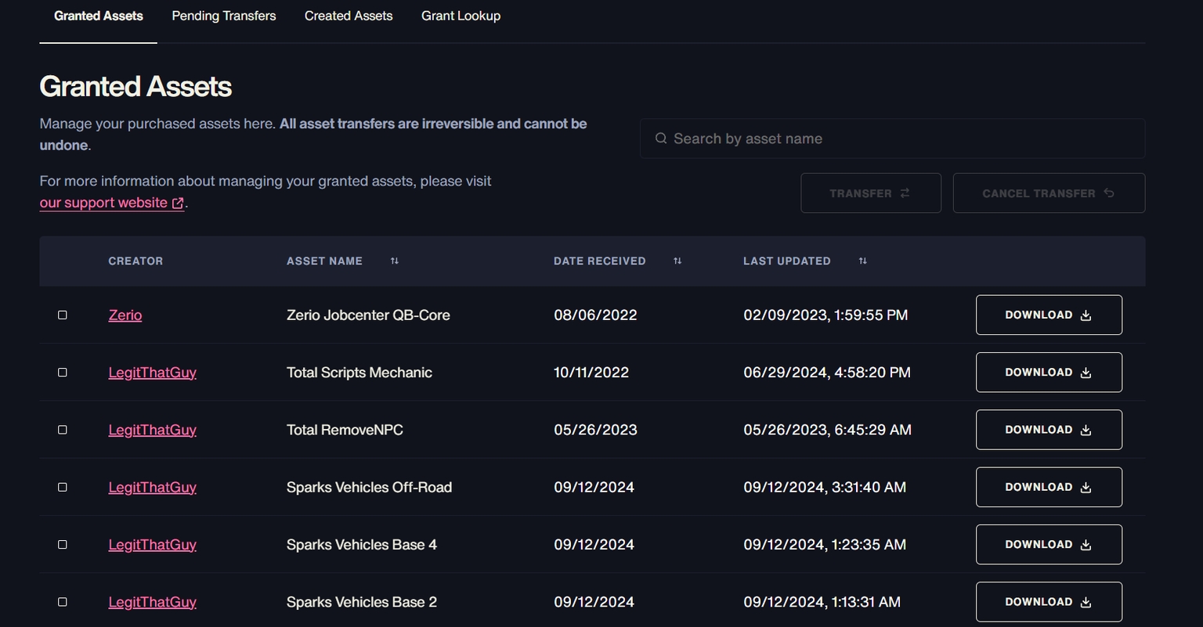Screen dimensions: 1203x627
Task: Click the 09/12/2024, 1:13:31 AM timestamp
Action: (822, 602)
